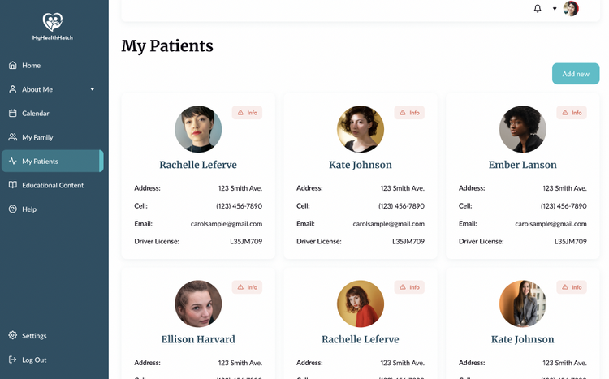Go to About Me section
The image size is (609, 379).
pyautogui.click(x=37, y=89)
